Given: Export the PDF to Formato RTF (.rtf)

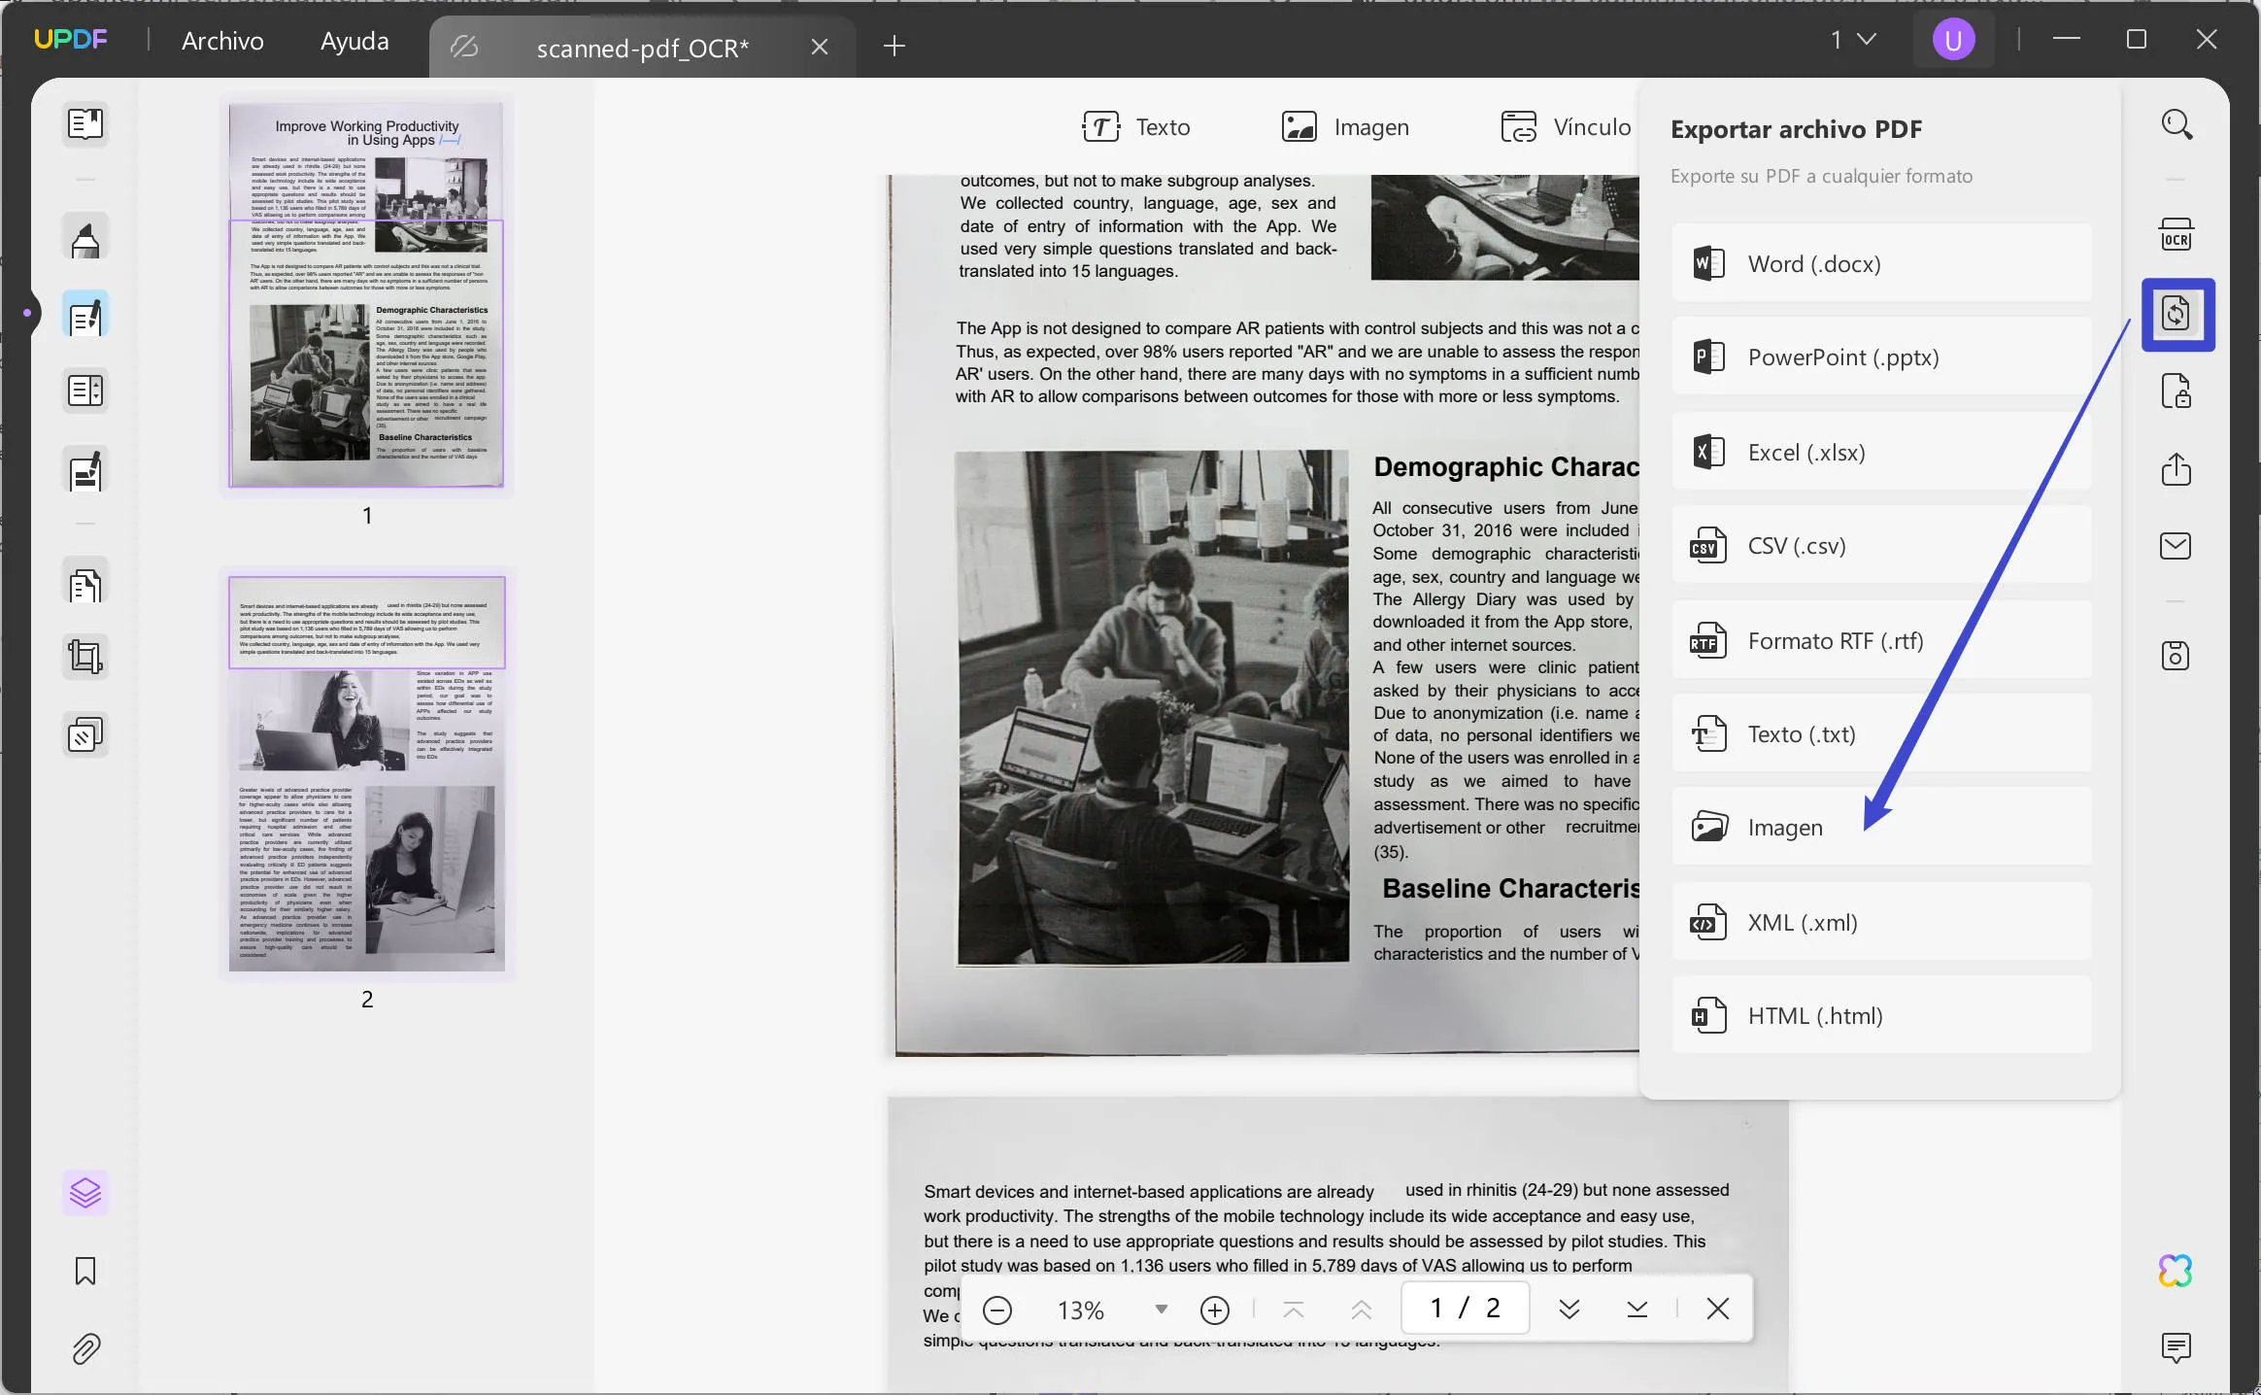Looking at the screenshot, I should pos(1881,640).
